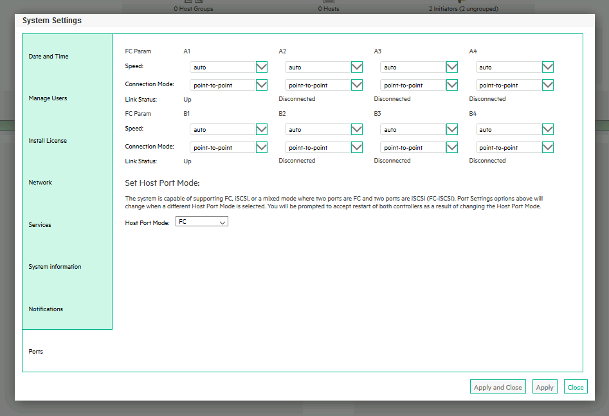The height and width of the screenshot is (416, 609).
Task: Show the System information tab
Action: (x=67, y=267)
